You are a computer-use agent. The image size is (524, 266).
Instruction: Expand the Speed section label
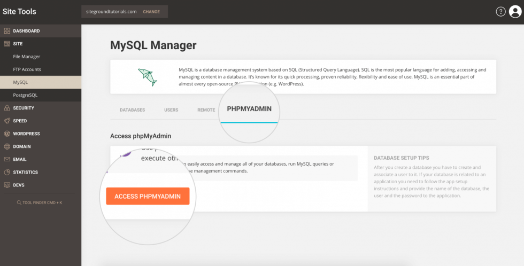(x=20, y=121)
